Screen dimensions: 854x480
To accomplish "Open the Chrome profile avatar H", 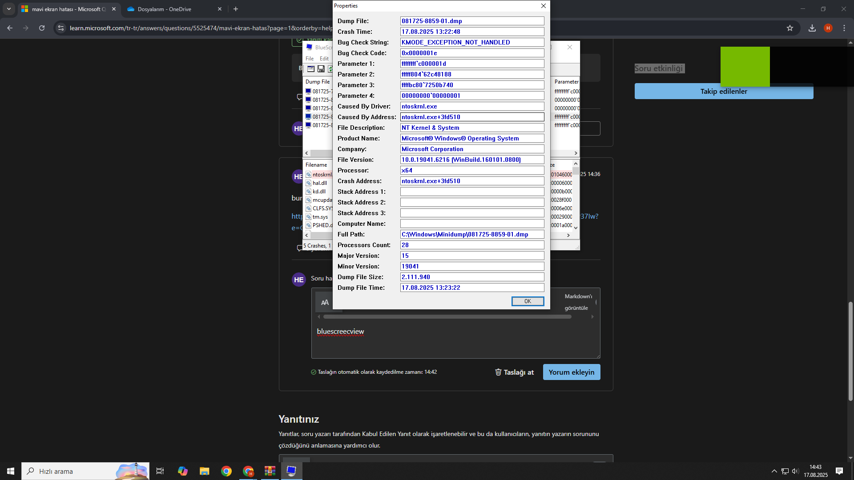I will [828, 28].
